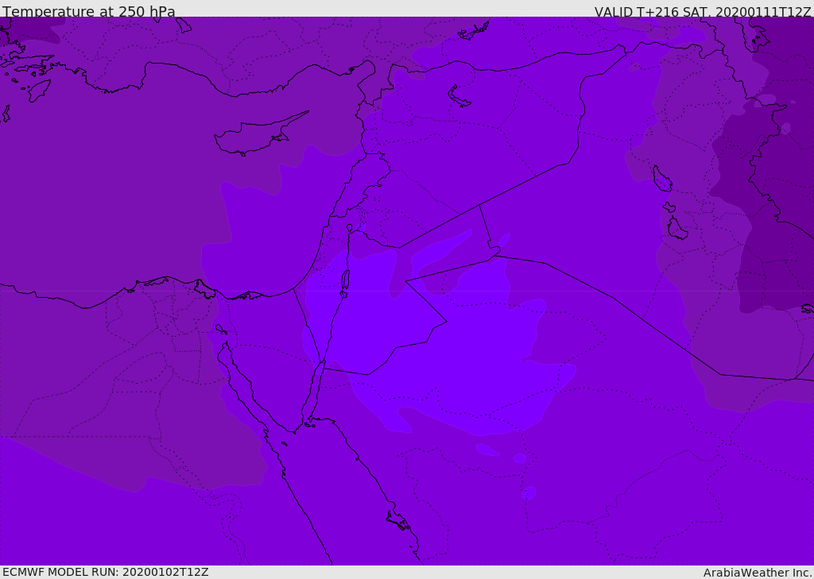
Task: Click the 'Temperature at 250 hPa' title
Action: pos(89,11)
